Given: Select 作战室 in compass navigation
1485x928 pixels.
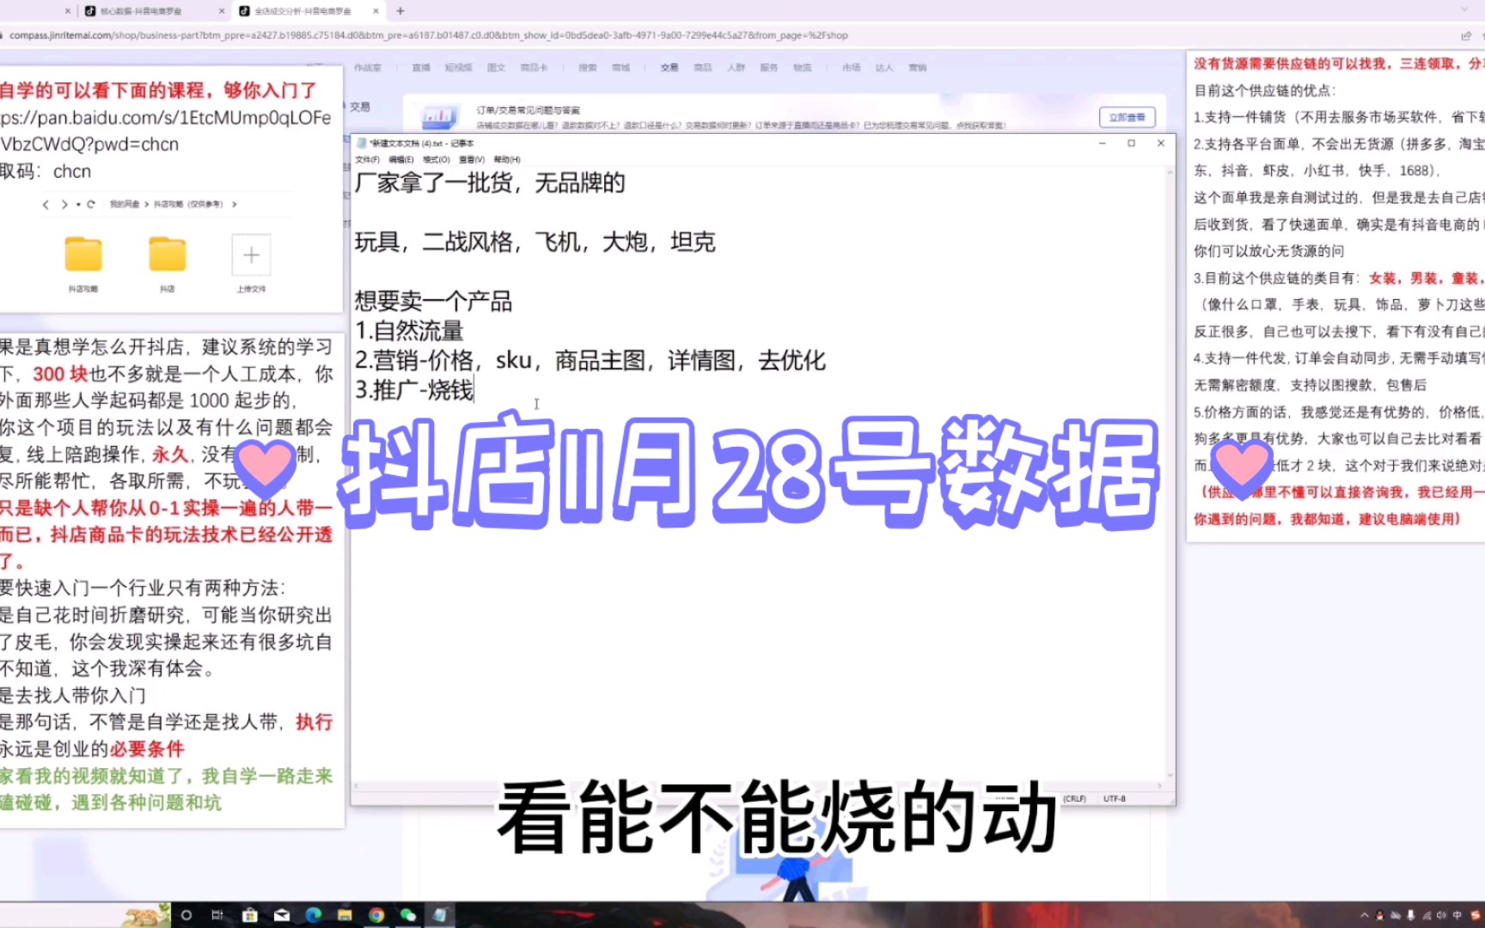Looking at the screenshot, I should [x=367, y=68].
